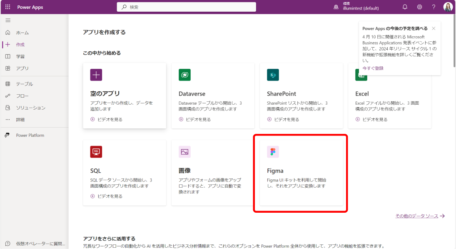This screenshot has height=249, width=456.
Task: Watch ビデオを見る on SQL card
Action: tap(110, 196)
